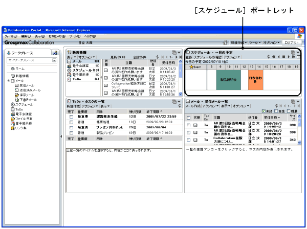The image size is (307, 229).
Task: Click the home icon in the top toolbar
Action: click(x=225, y=43)
